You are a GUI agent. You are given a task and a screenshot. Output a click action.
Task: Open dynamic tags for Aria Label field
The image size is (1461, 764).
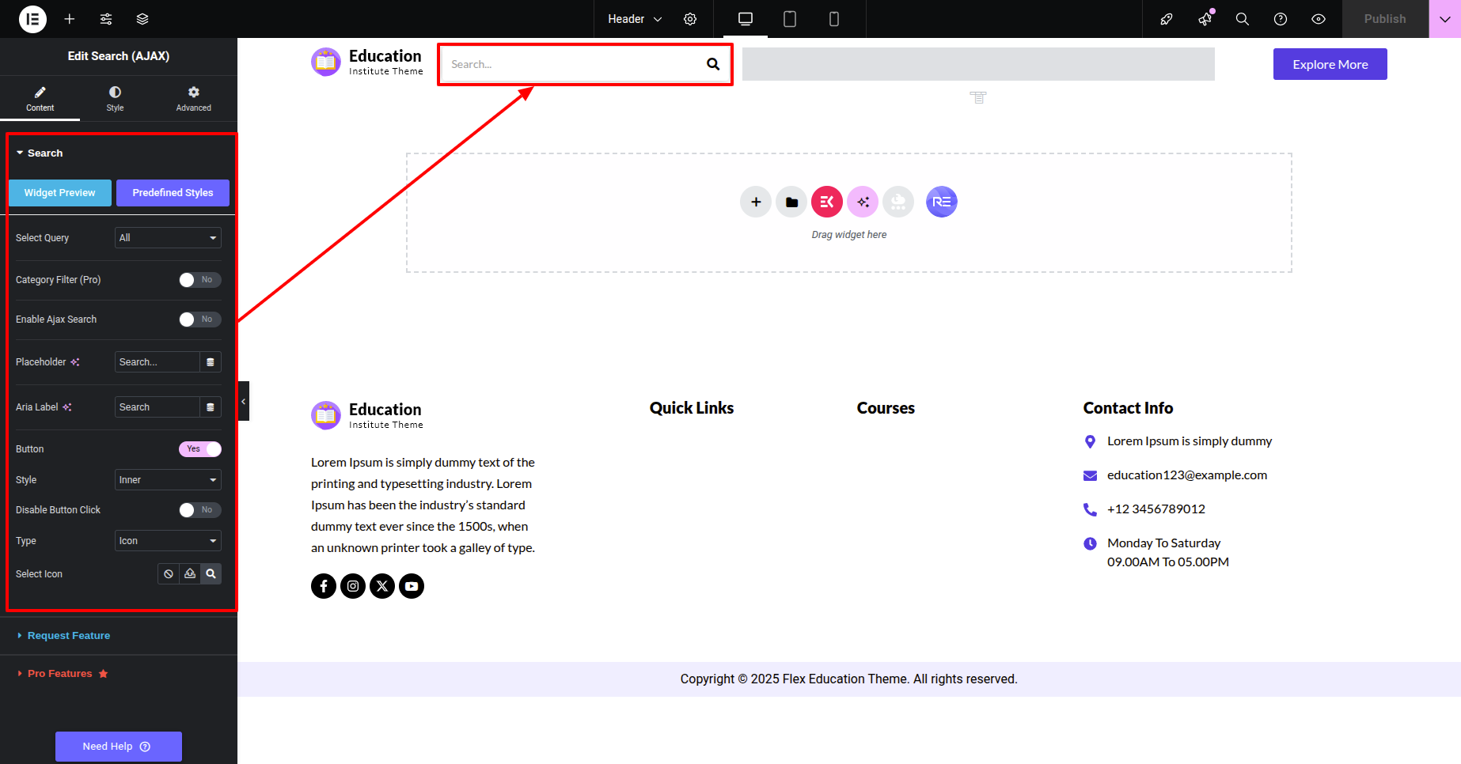pos(211,407)
